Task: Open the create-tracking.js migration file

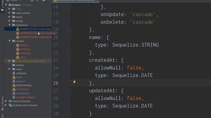Action: pos(38,33)
